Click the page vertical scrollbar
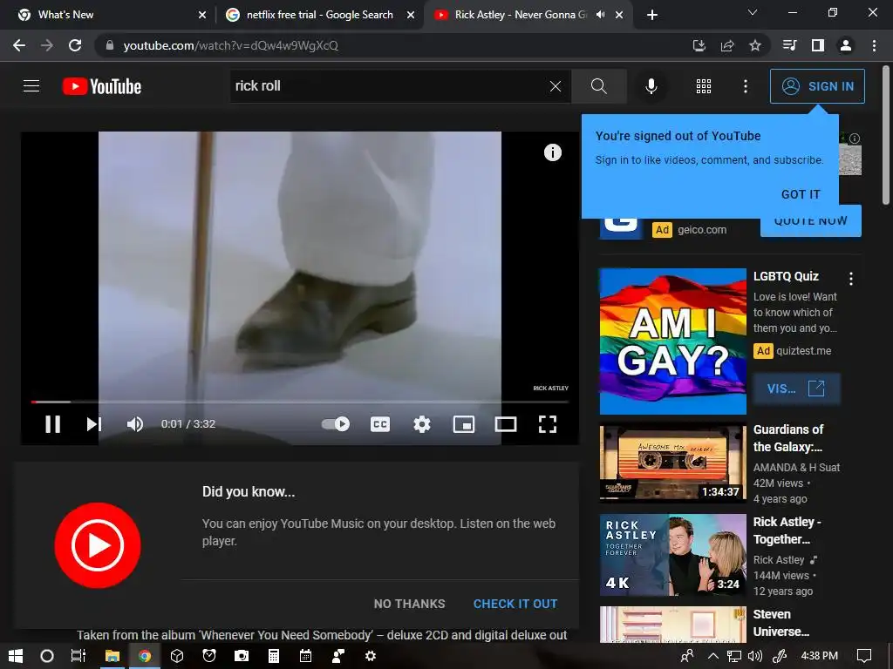 (x=886, y=135)
